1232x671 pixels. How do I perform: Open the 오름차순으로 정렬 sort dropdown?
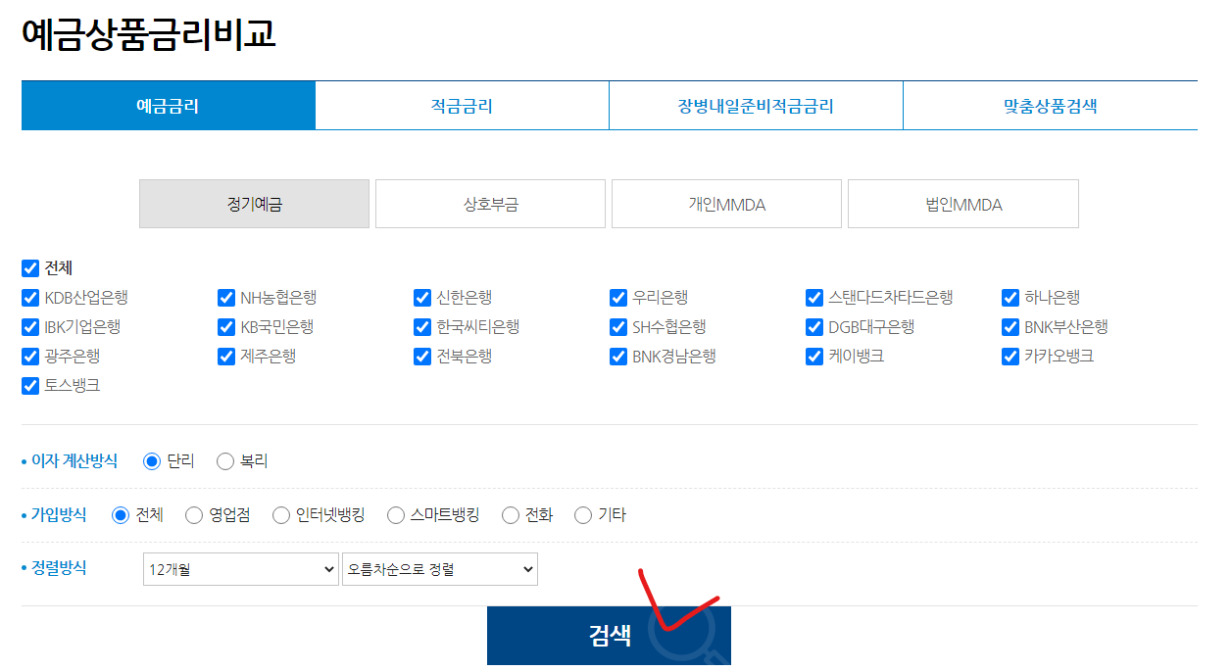[440, 569]
